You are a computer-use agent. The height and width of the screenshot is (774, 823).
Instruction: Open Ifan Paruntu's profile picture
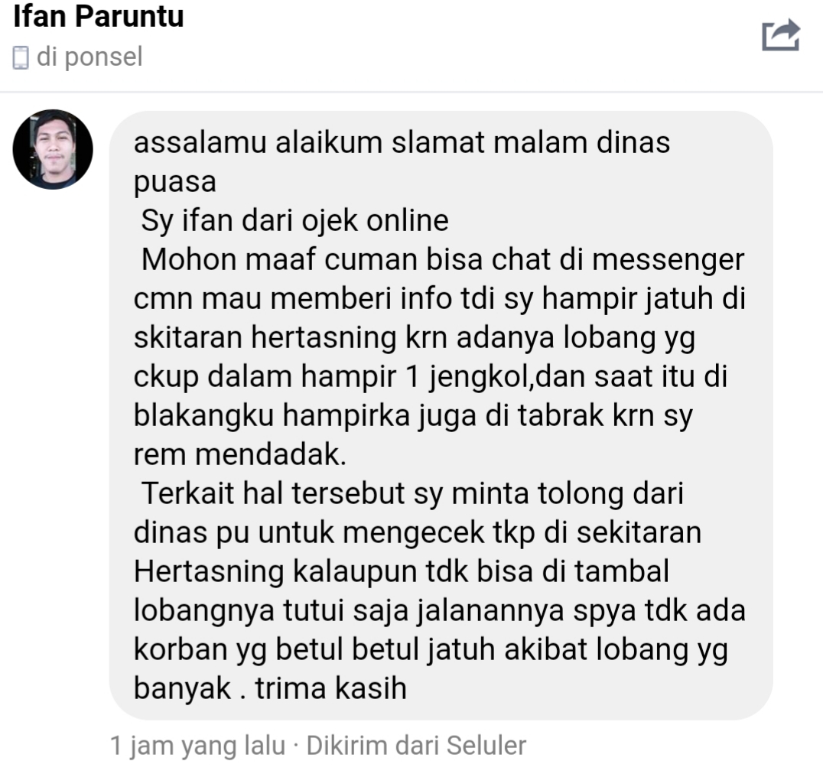pos(53,150)
